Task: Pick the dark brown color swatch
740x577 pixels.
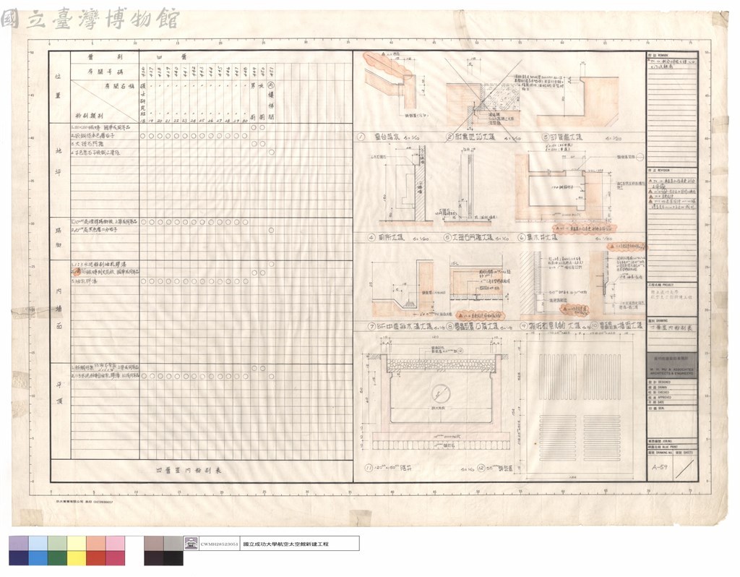Action: [x=154, y=558]
